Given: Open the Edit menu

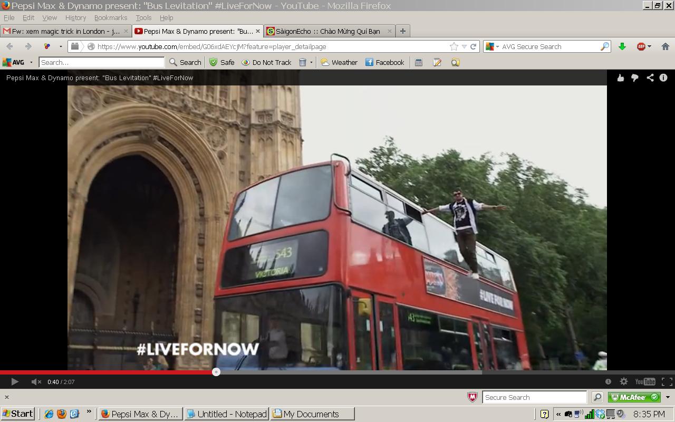Looking at the screenshot, I should pos(28,17).
